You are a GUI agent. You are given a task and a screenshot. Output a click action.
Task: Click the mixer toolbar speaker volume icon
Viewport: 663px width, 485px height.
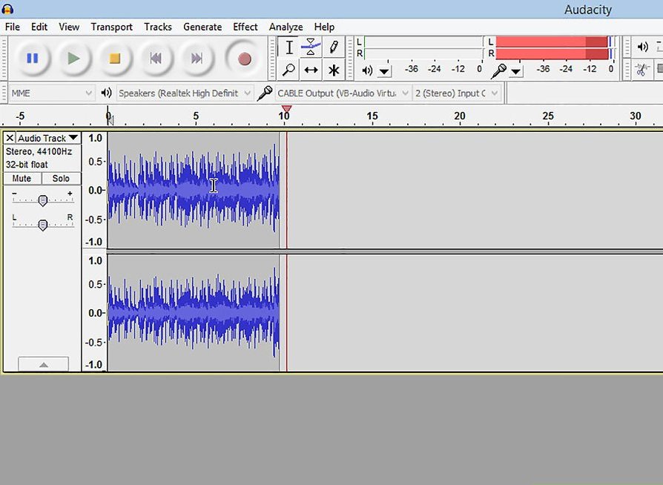coord(642,47)
